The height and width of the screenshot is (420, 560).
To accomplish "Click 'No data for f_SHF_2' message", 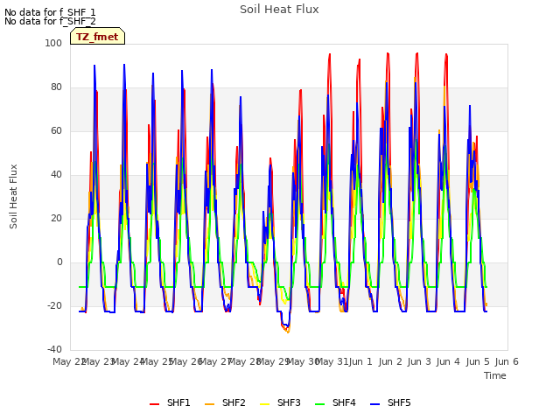I will tap(50, 21).
